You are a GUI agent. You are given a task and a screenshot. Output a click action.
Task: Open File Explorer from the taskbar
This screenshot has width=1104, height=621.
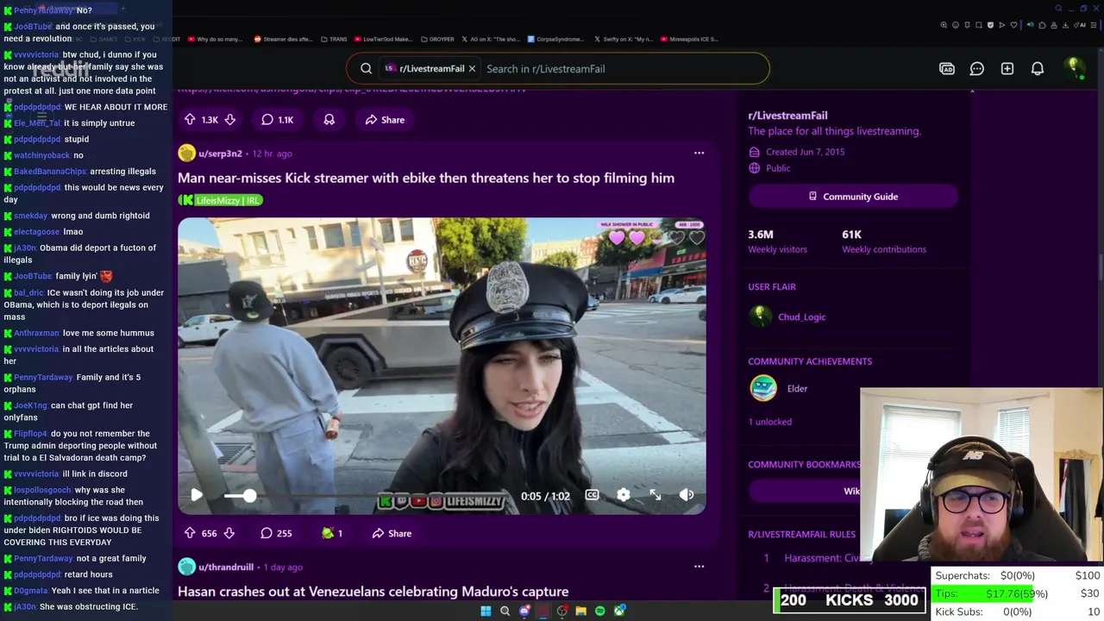(581, 611)
